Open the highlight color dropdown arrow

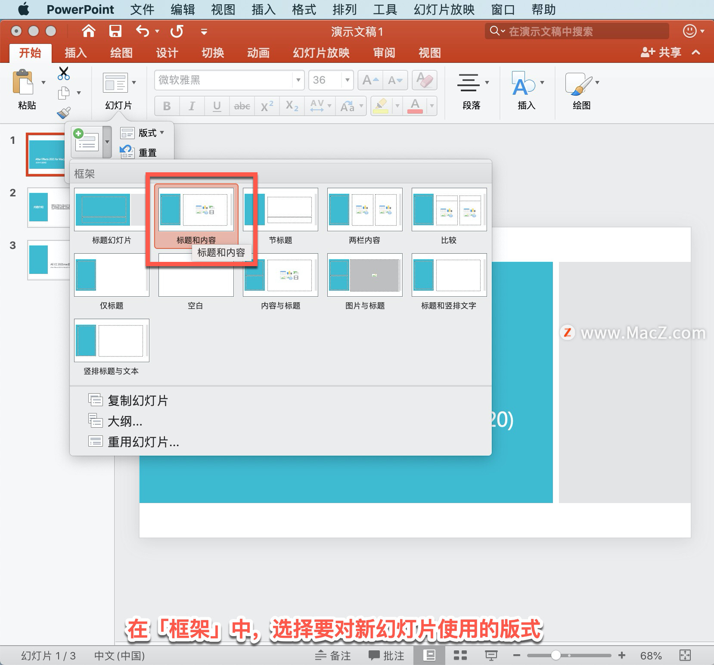click(x=397, y=106)
